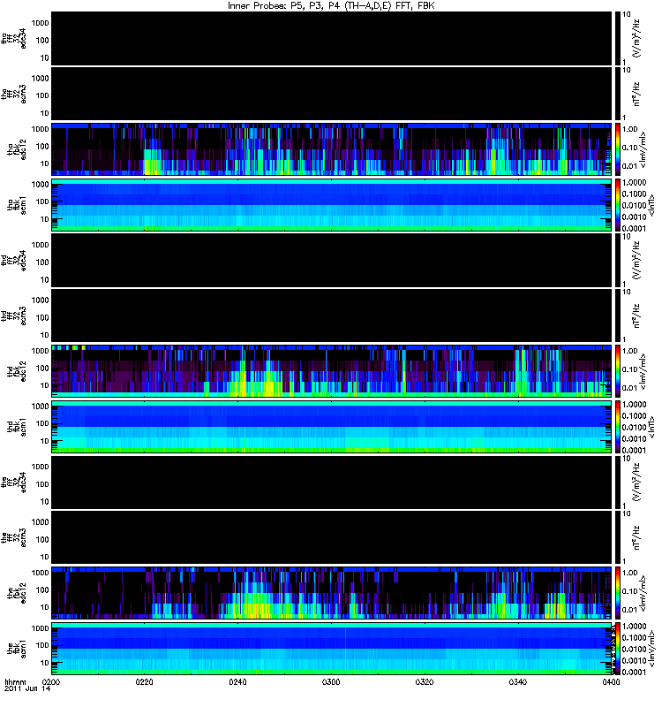Click the 100 tick of tha fbk scm1

coord(42,201)
